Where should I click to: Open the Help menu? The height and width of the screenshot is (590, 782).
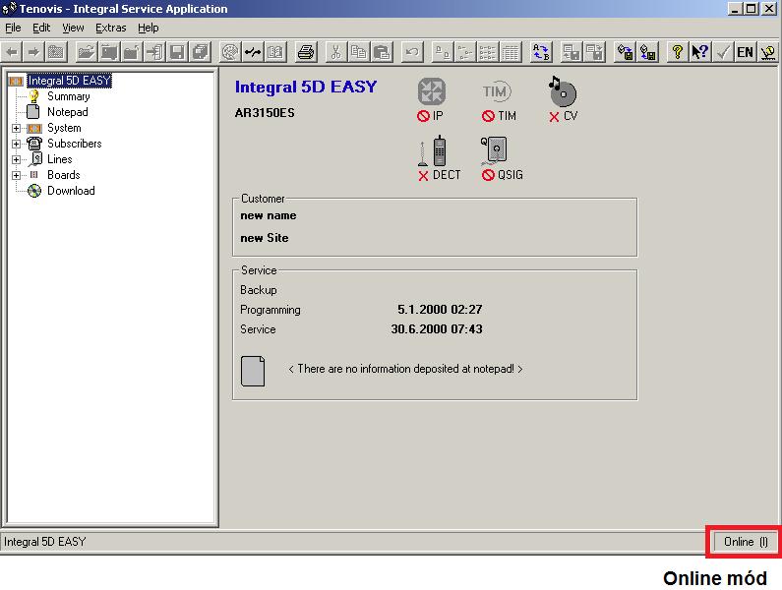point(149,28)
